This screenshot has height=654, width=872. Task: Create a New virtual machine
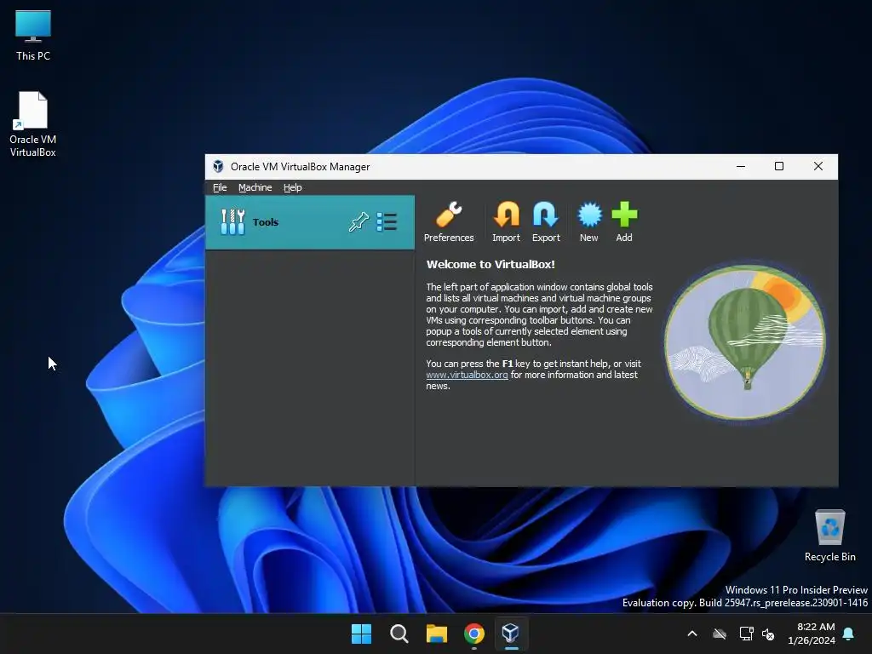589,222
